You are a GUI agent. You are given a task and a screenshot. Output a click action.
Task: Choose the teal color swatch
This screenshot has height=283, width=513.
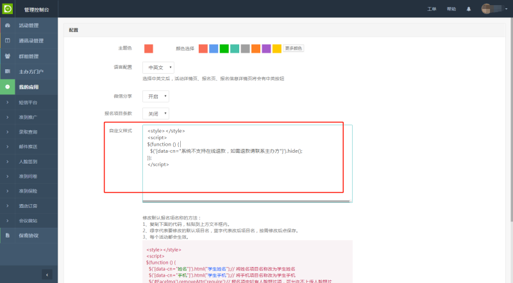pyautogui.click(x=235, y=49)
